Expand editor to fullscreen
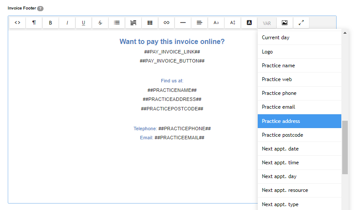The width and height of the screenshot is (359, 210). [x=301, y=23]
